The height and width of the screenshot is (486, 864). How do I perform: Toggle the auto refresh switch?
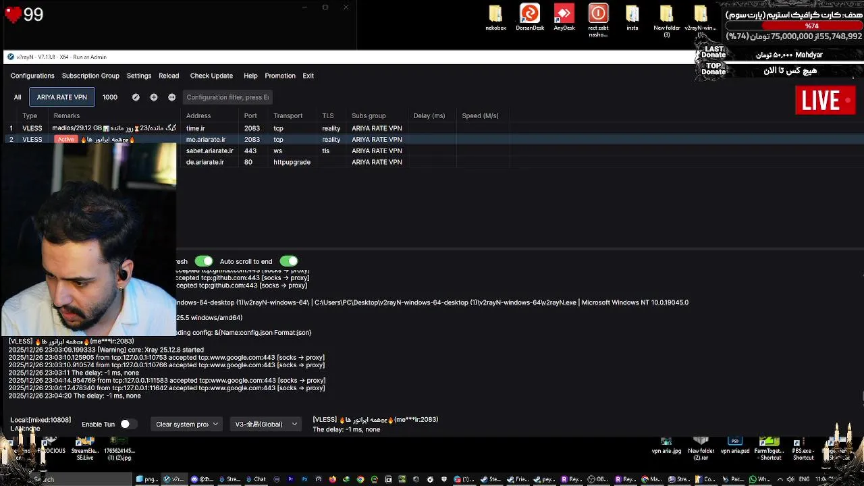tap(203, 261)
